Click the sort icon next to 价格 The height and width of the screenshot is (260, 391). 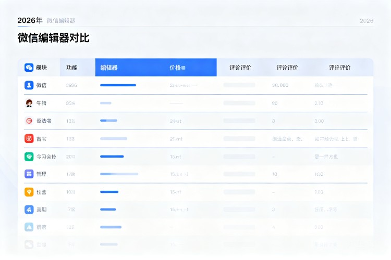(x=183, y=68)
